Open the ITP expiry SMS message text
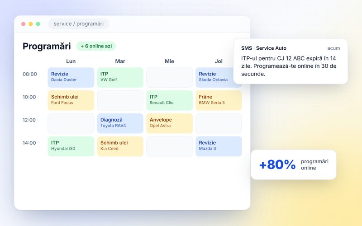 pos(289,66)
